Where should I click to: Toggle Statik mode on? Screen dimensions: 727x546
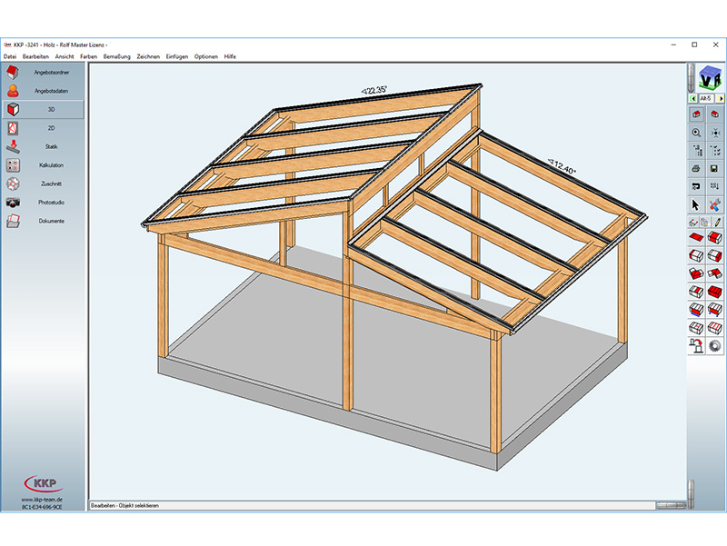point(50,146)
